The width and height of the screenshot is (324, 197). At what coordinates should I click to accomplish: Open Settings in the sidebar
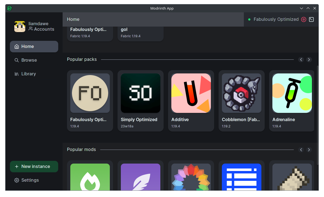30,180
